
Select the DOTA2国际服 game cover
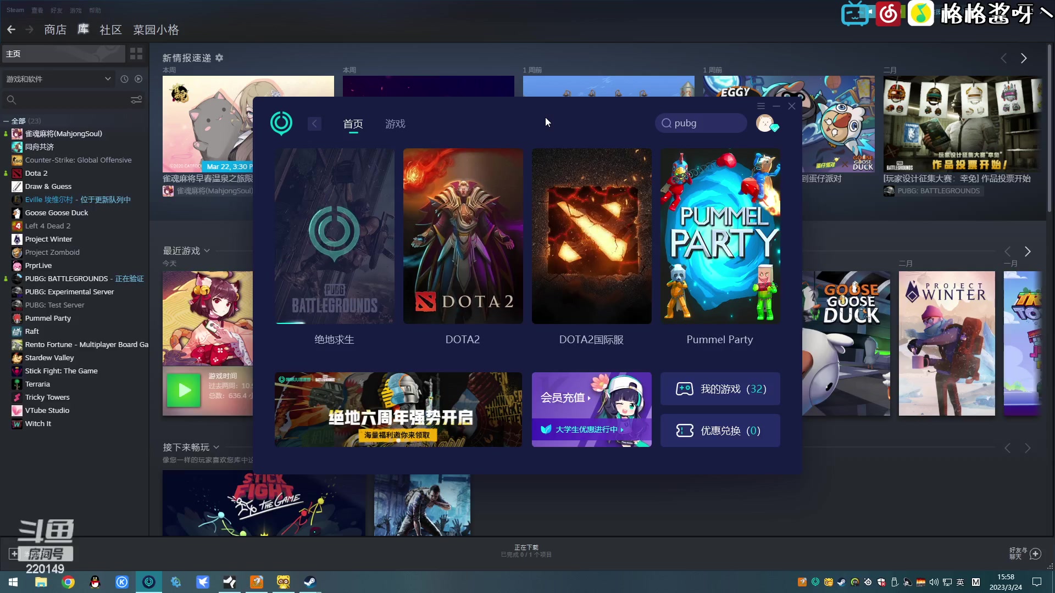point(591,236)
